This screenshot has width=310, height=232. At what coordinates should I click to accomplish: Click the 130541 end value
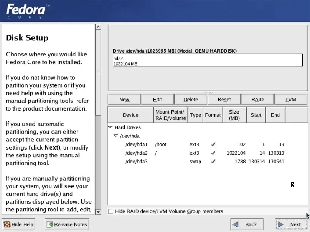pos(276,161)
